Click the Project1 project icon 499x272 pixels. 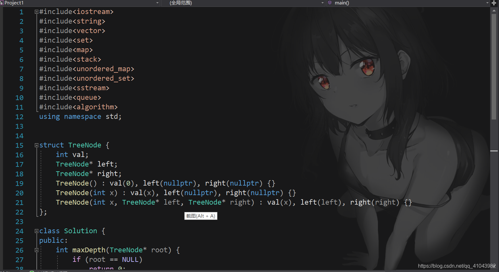(x=2, y=3)
